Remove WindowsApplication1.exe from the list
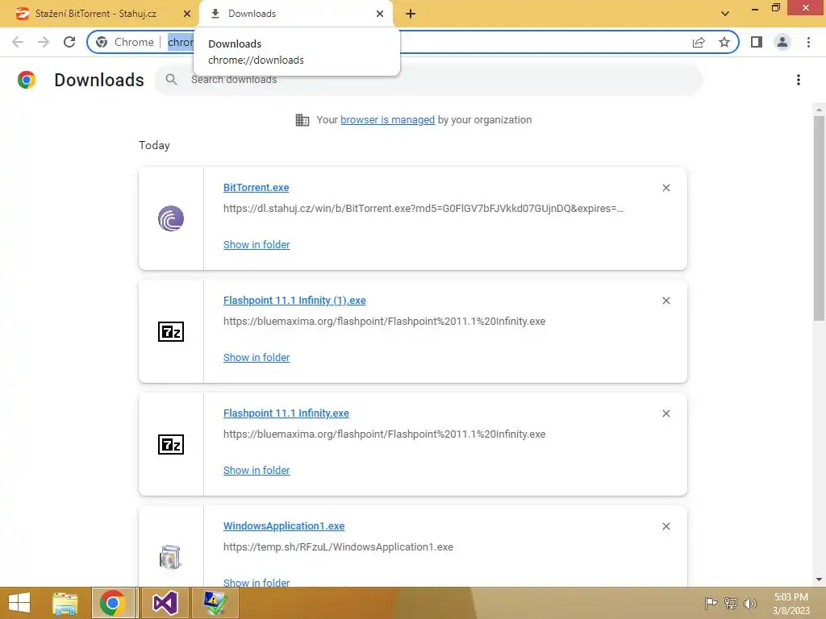 (x=665, y=526)
